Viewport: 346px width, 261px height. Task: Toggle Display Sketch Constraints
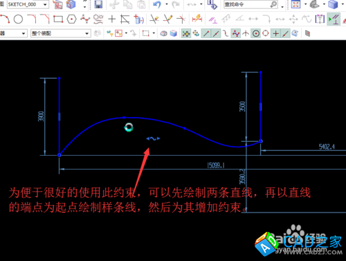pyautogui.click(x=334, y=19)
